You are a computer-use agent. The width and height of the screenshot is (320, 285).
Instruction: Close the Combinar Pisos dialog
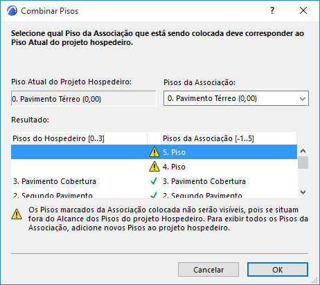[x=303, y=10]
